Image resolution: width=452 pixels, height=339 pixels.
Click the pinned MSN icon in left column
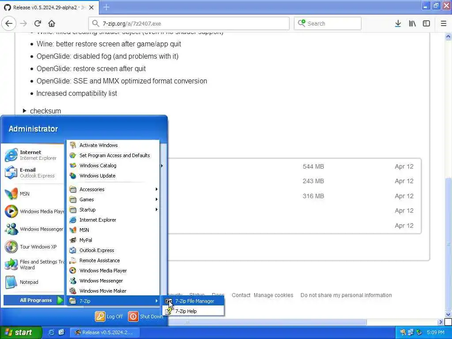[x=11, y=194]
